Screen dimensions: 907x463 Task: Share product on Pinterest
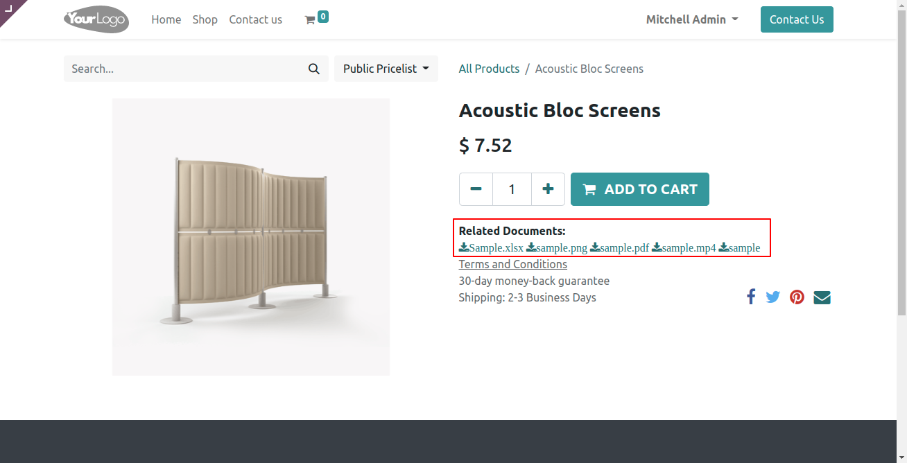[x=797, y=297]
